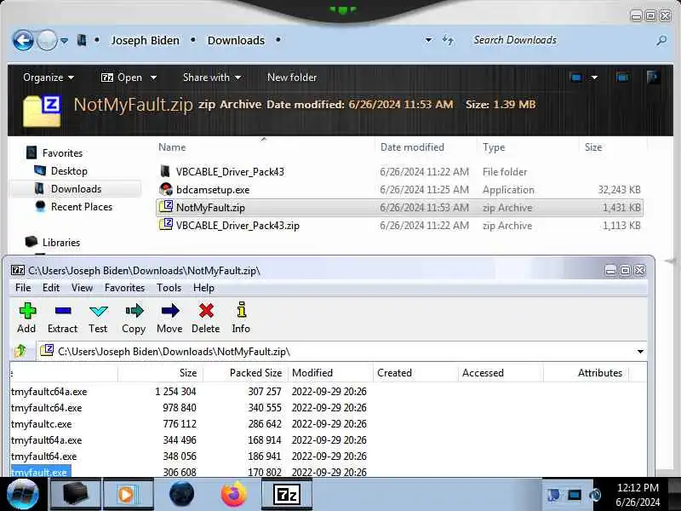Open the view options dropdown arrow
Image resolution: width=681 pixels, height=511 pixels.
coord(594,78)
